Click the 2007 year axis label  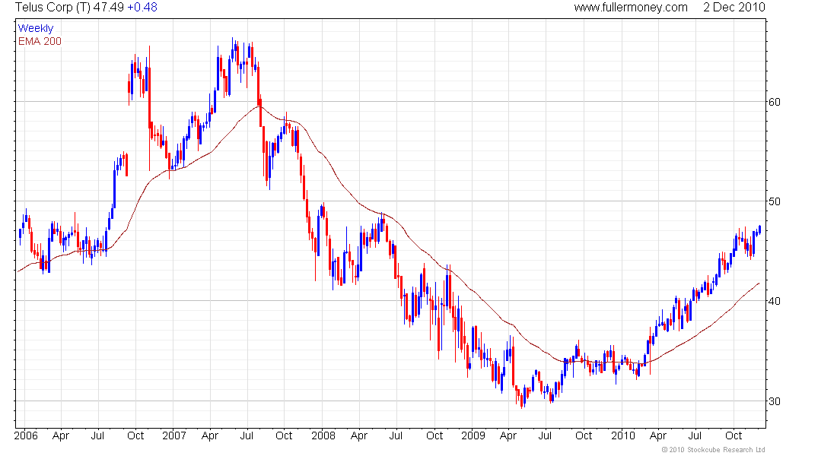click(174, 435)
